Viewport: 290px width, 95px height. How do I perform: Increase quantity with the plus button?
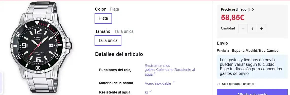(261, 29)
